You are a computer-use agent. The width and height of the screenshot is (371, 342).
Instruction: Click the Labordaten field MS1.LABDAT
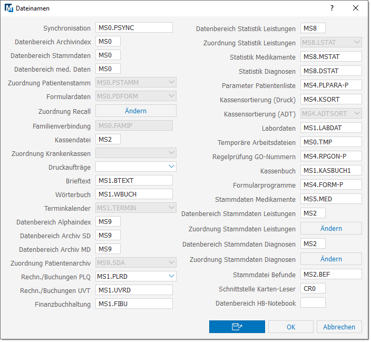tap(331, 128)
